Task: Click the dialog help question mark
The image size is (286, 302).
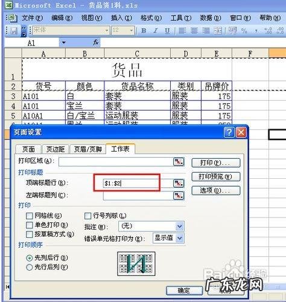Action: pos(229,132)
